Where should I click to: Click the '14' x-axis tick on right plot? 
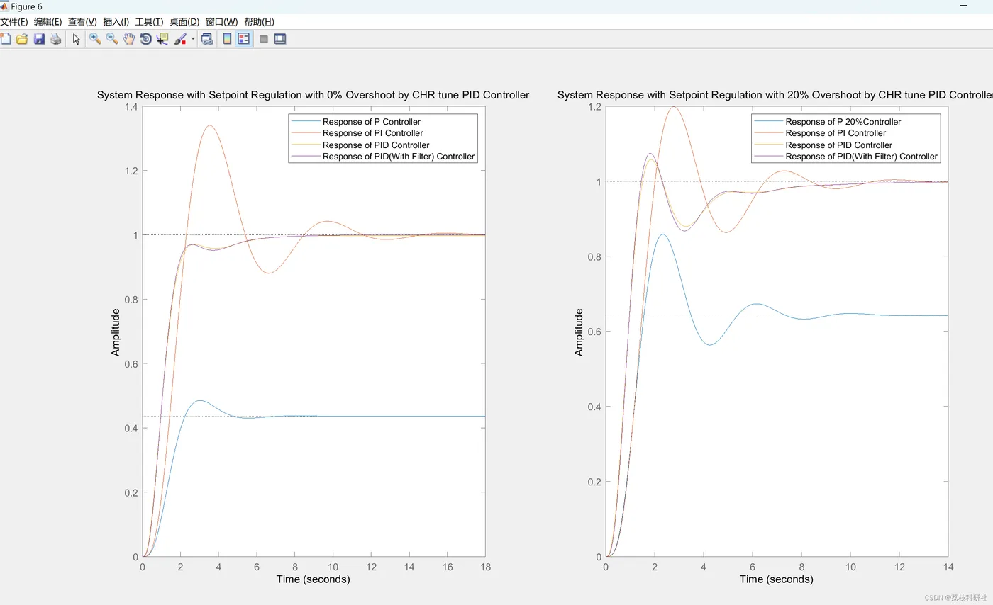(948, 567)
